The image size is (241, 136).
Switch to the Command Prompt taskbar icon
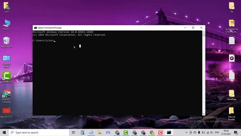tap(169, 133)
